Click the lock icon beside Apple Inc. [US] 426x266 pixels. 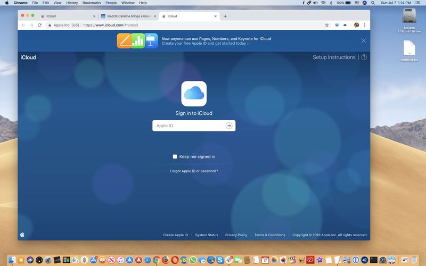(50, 25)
